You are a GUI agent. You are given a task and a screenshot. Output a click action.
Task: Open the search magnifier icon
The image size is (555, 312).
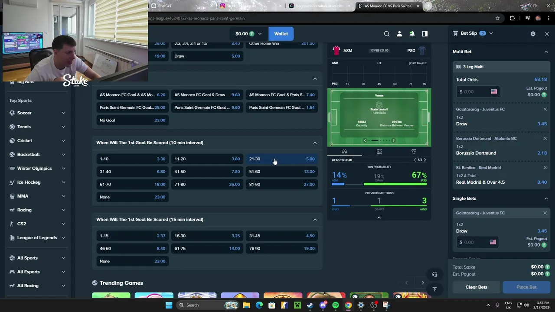(x=386, y=34)
